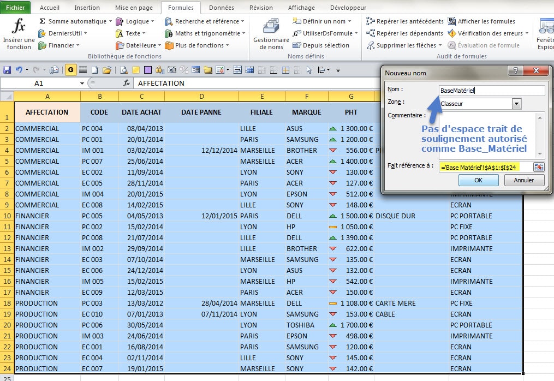The image size is (554, 381).
Task: Click the yellow square swatch in toolbar
Action: tap(135, 70)
